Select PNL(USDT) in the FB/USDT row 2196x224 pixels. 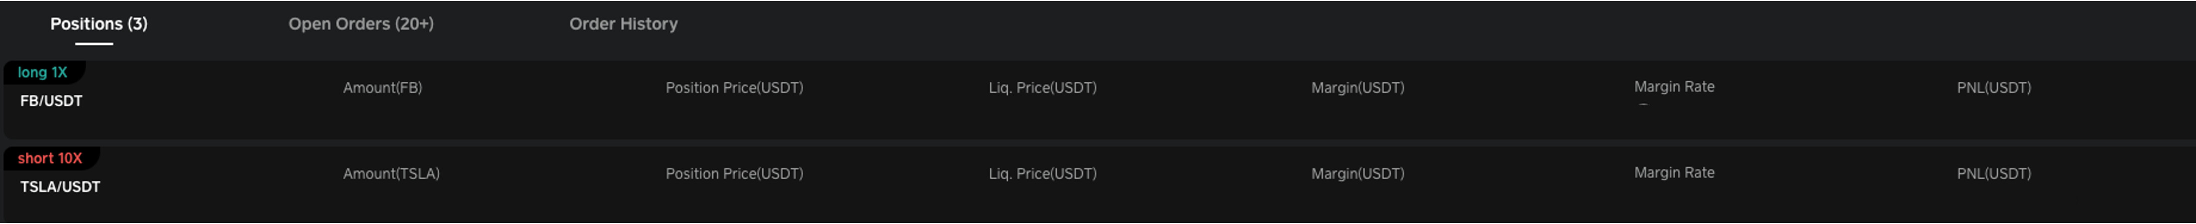pos(1993,88)
